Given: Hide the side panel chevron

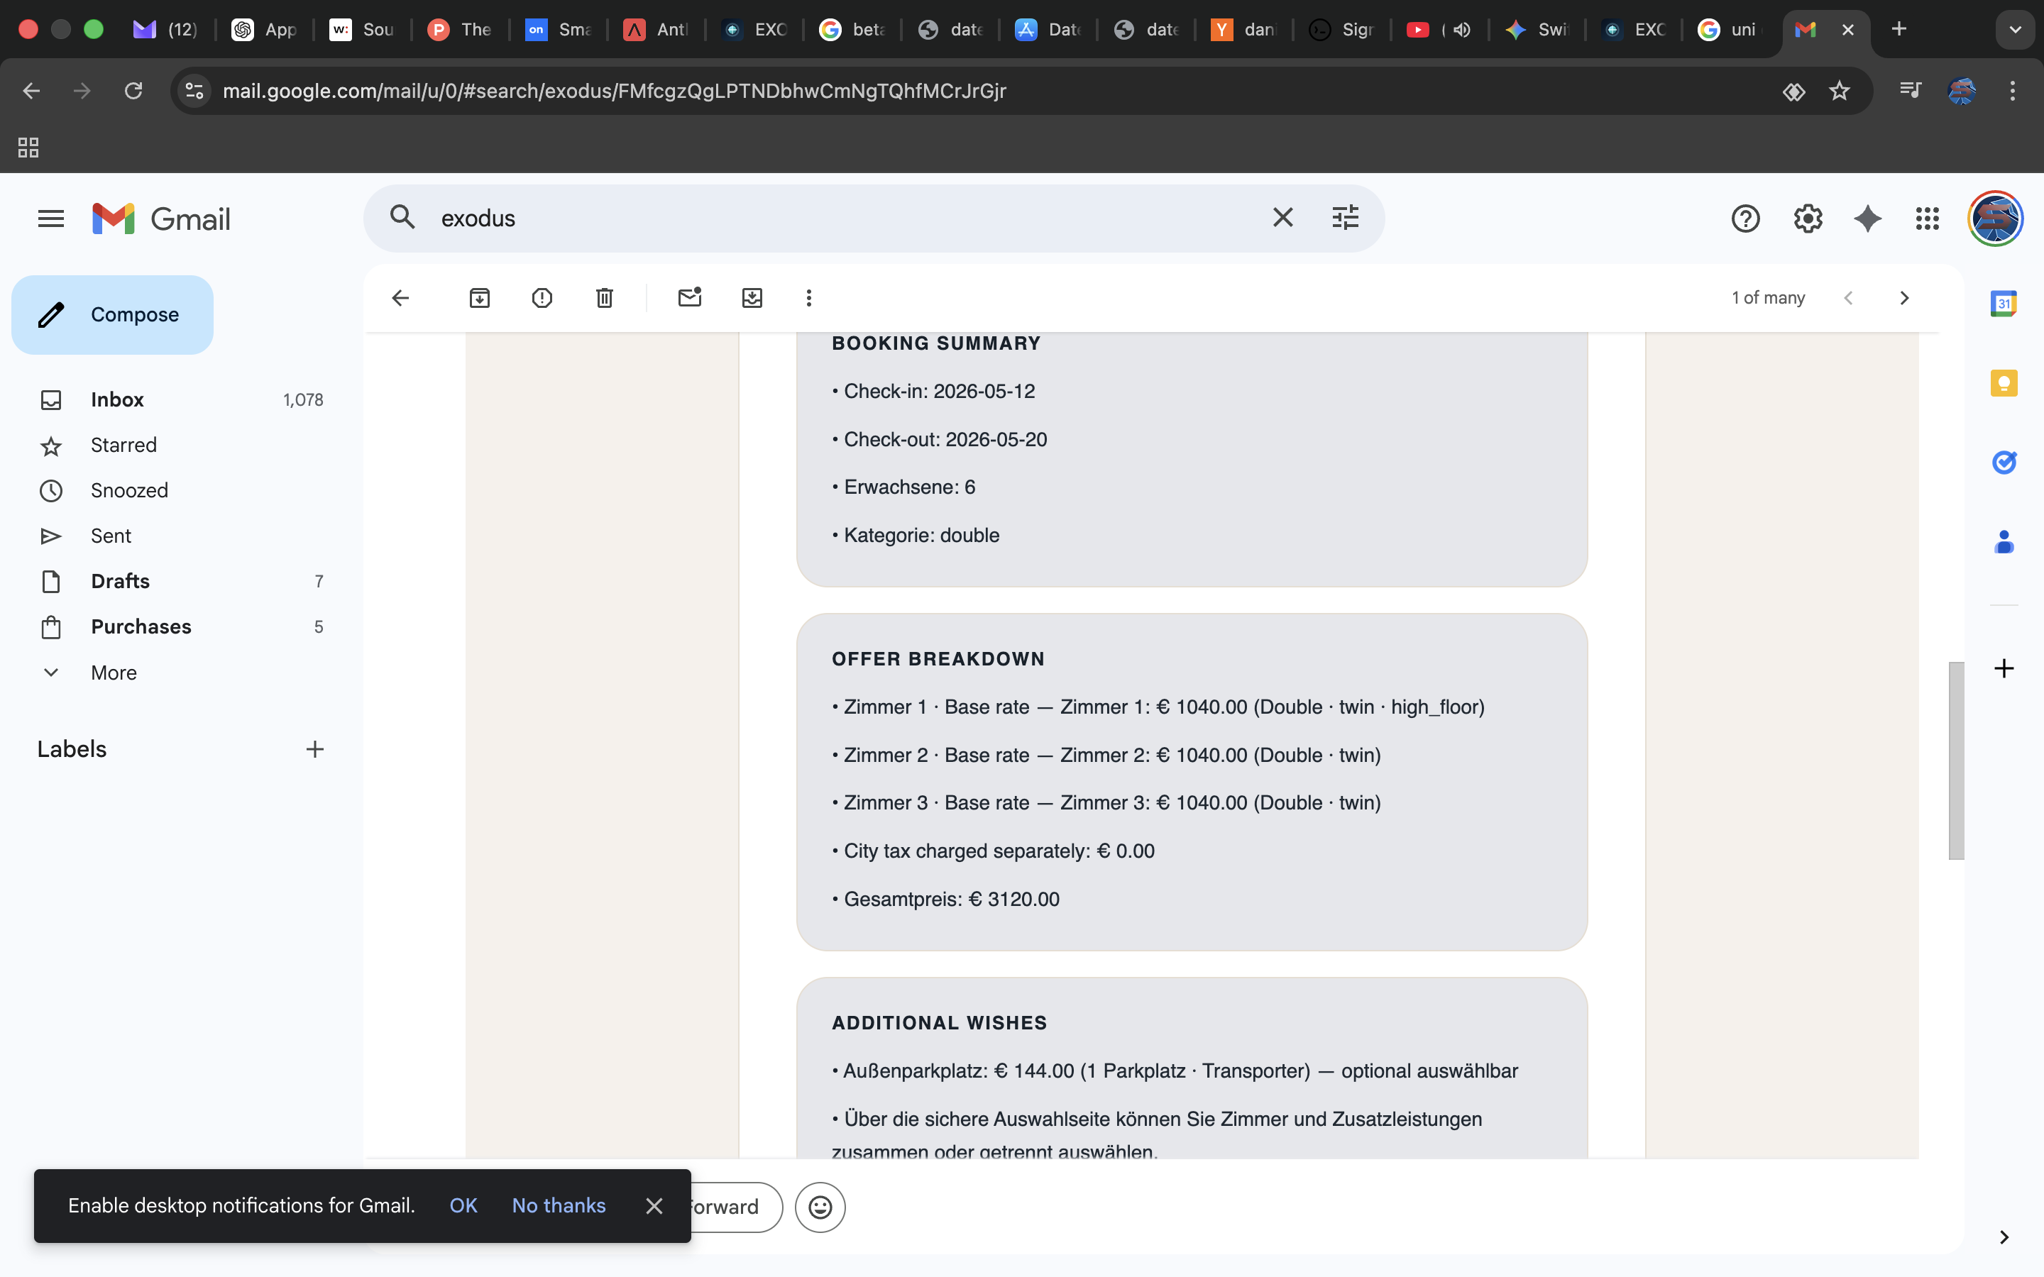Looking at the screenshot, I should [2004, 1237].
